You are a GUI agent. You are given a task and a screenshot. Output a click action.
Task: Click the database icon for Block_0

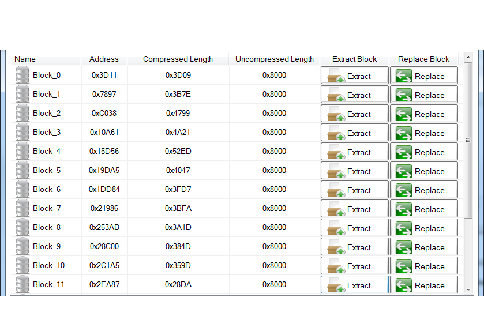[x=22, y=75]
